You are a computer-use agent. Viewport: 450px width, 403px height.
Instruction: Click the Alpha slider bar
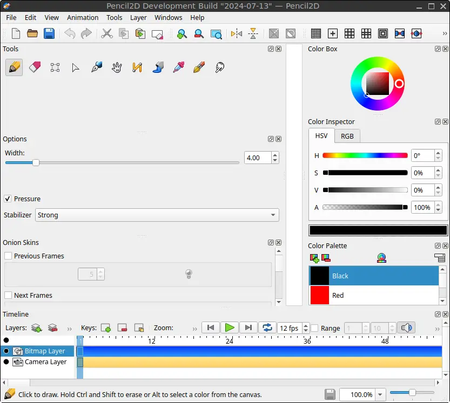click(x=365, y=207)
